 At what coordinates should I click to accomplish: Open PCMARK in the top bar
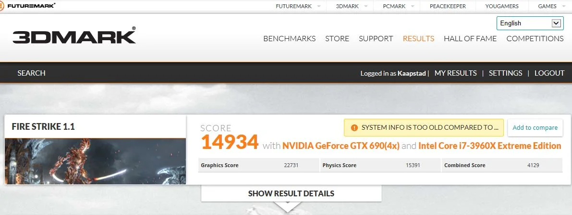[x=394, y=6]
